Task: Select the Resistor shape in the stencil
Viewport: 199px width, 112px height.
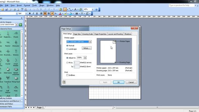Action: [8, 44]
